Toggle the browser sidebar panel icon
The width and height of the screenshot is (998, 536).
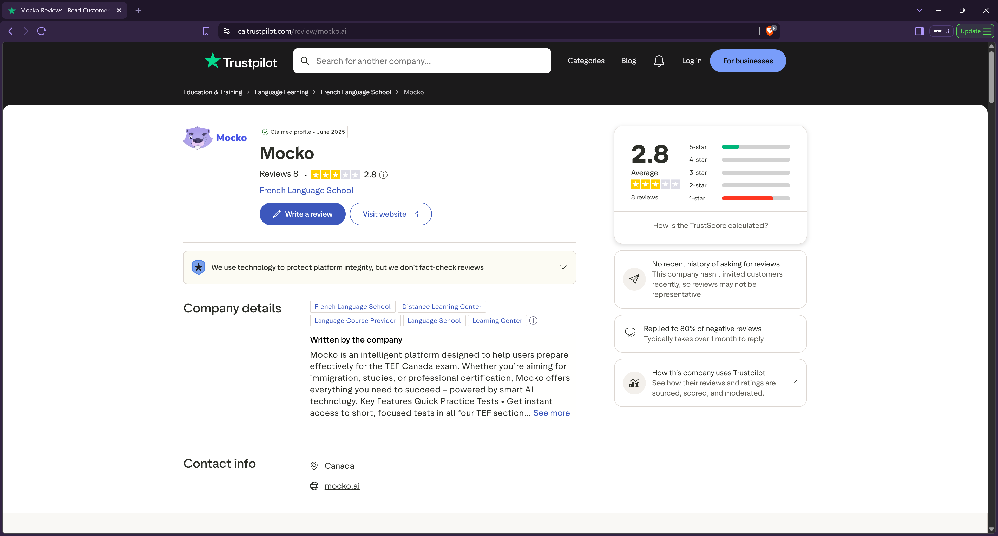coord(919,31)
